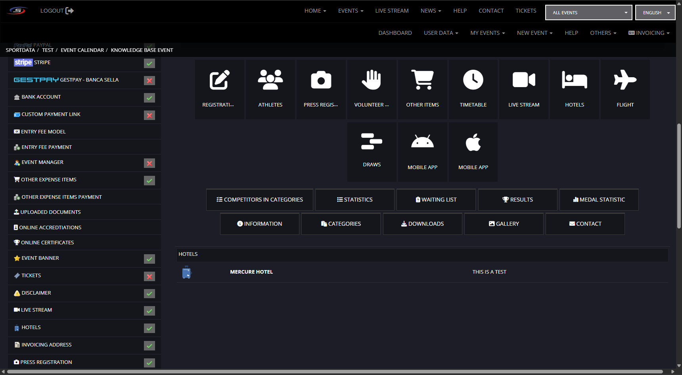Image resolution: width=682 pixels, height=375 pixels.
Task: Expand the News menu
Action: point(431,11)
